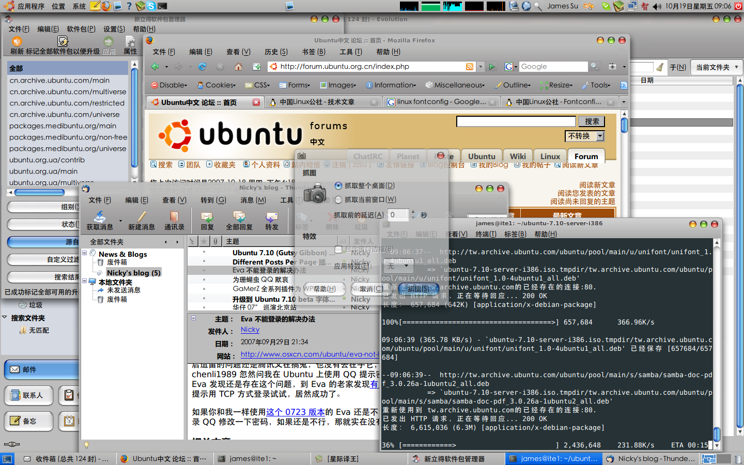Open the Firefox tab list dropdown arrow
This screenshot has width=744, height=465.
[624, 102]
